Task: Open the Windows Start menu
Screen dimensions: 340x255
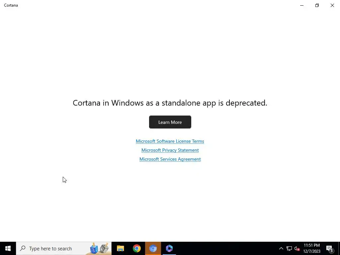Action: click(x=8, y=248)
